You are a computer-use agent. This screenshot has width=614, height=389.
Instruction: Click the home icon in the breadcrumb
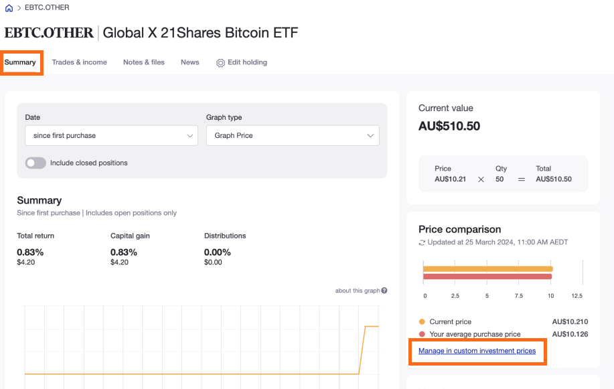[8, 7]
